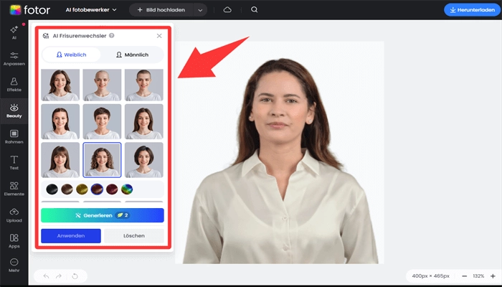This screenshot has height=287, width=502.
Task: Open the AI tools sidebar item
Action: (14, 32)
